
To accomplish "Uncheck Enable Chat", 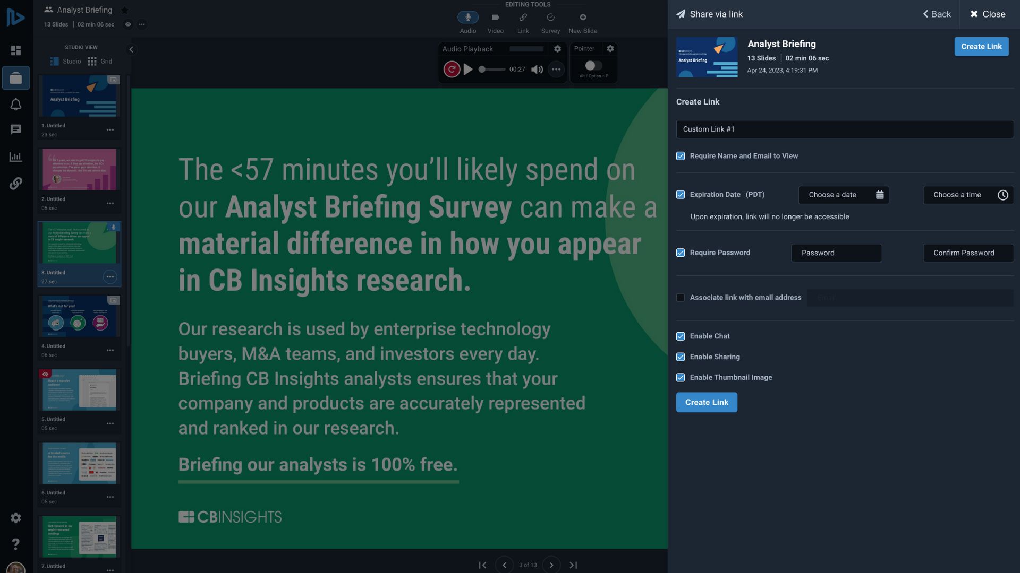I will 681,336.
